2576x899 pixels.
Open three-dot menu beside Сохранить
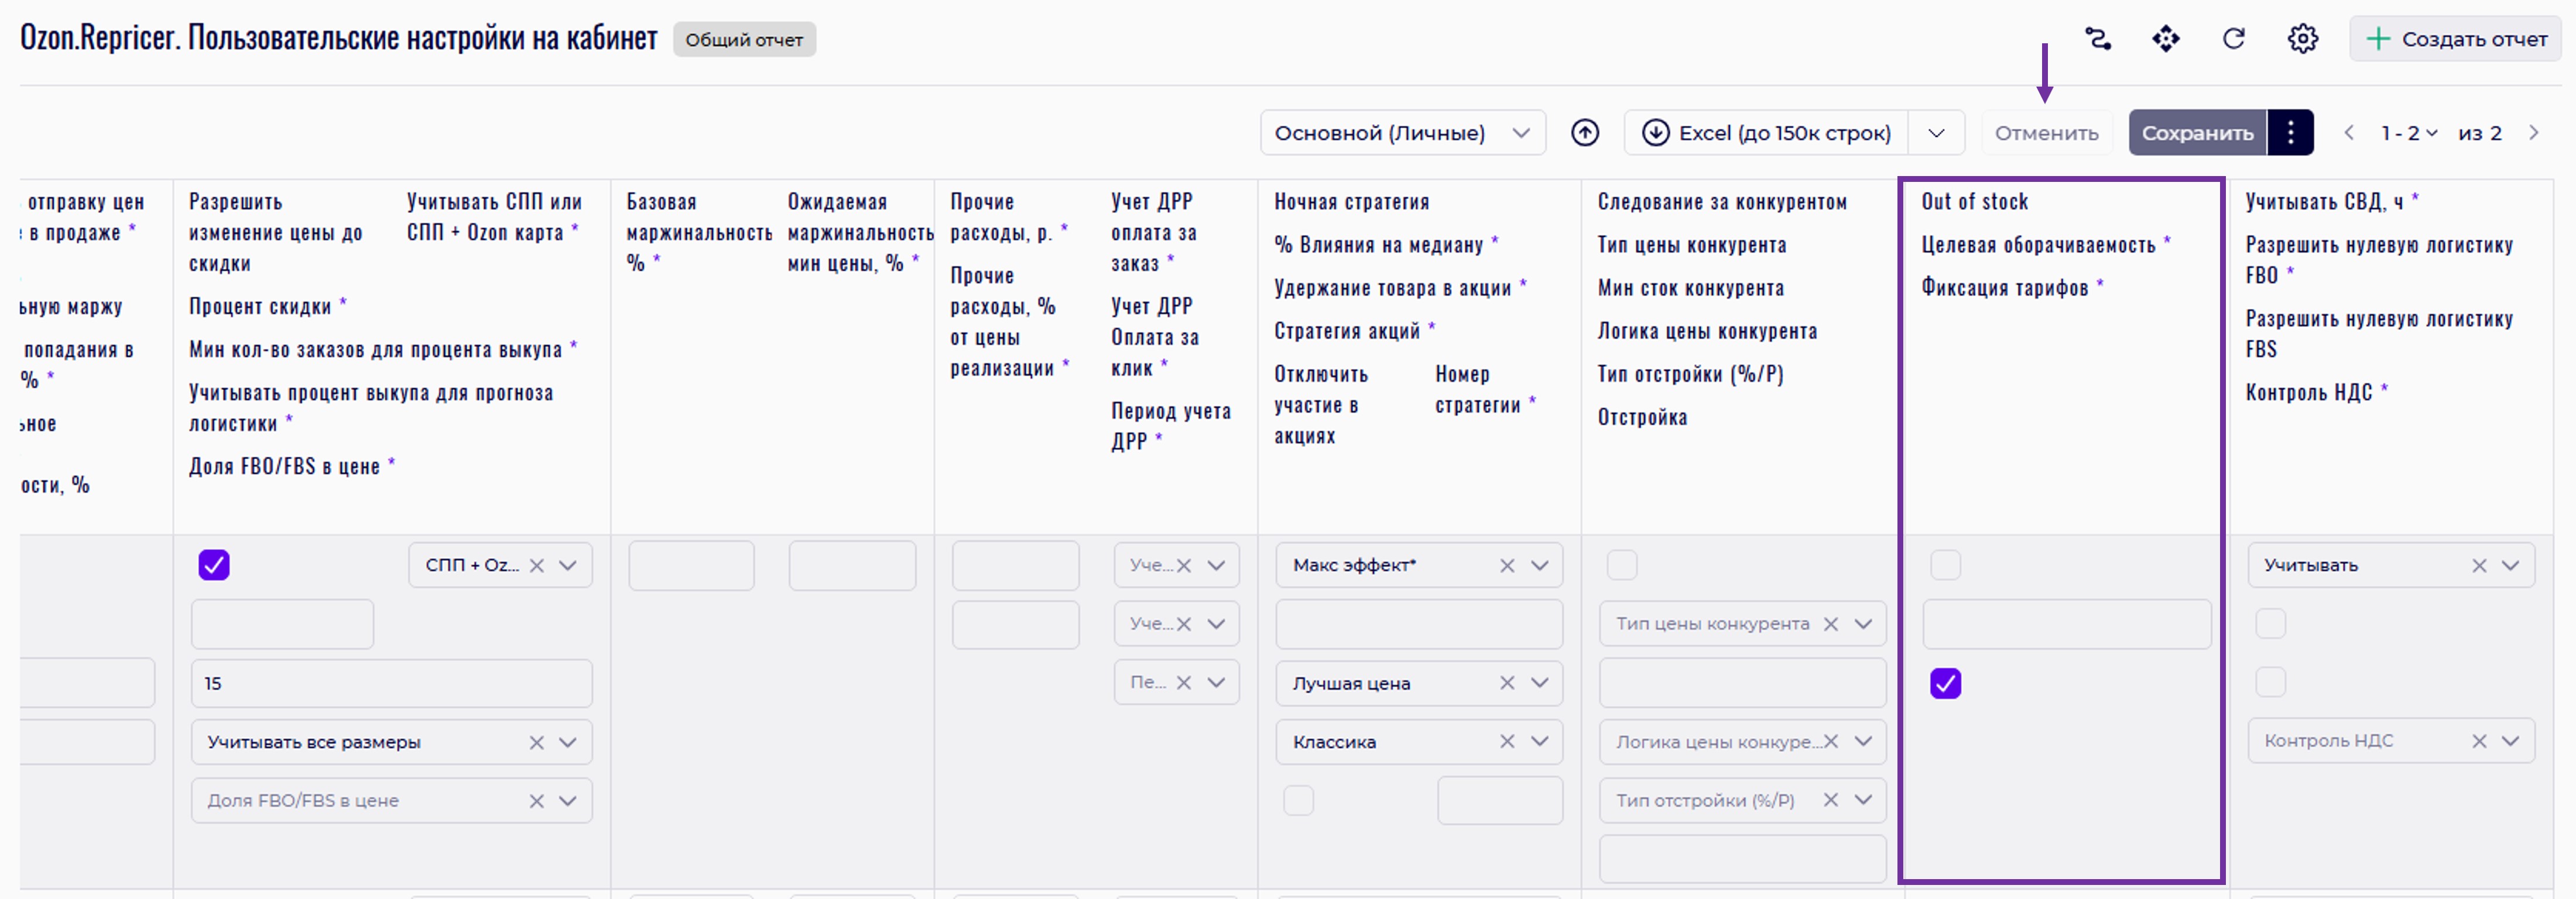coord(2290,133)
